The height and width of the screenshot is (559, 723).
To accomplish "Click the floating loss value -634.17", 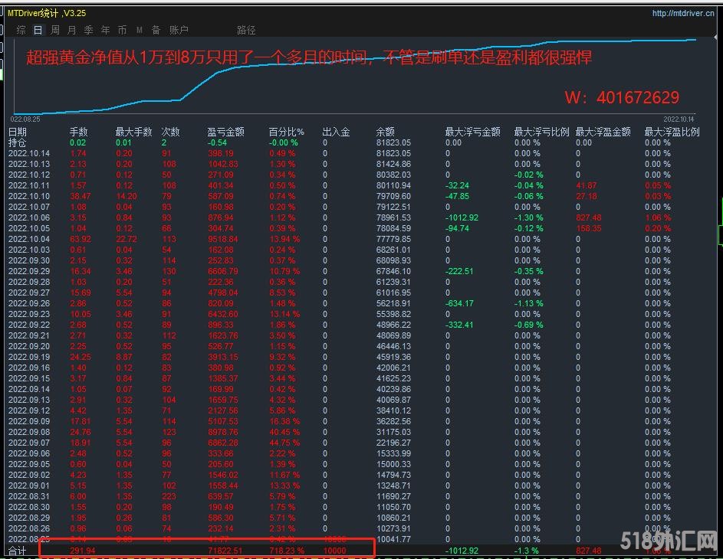I will (459, 303).
